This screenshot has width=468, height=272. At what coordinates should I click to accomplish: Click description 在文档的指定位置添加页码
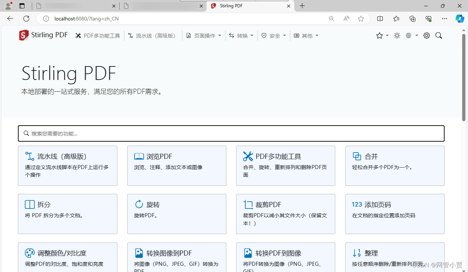[384, 215]
